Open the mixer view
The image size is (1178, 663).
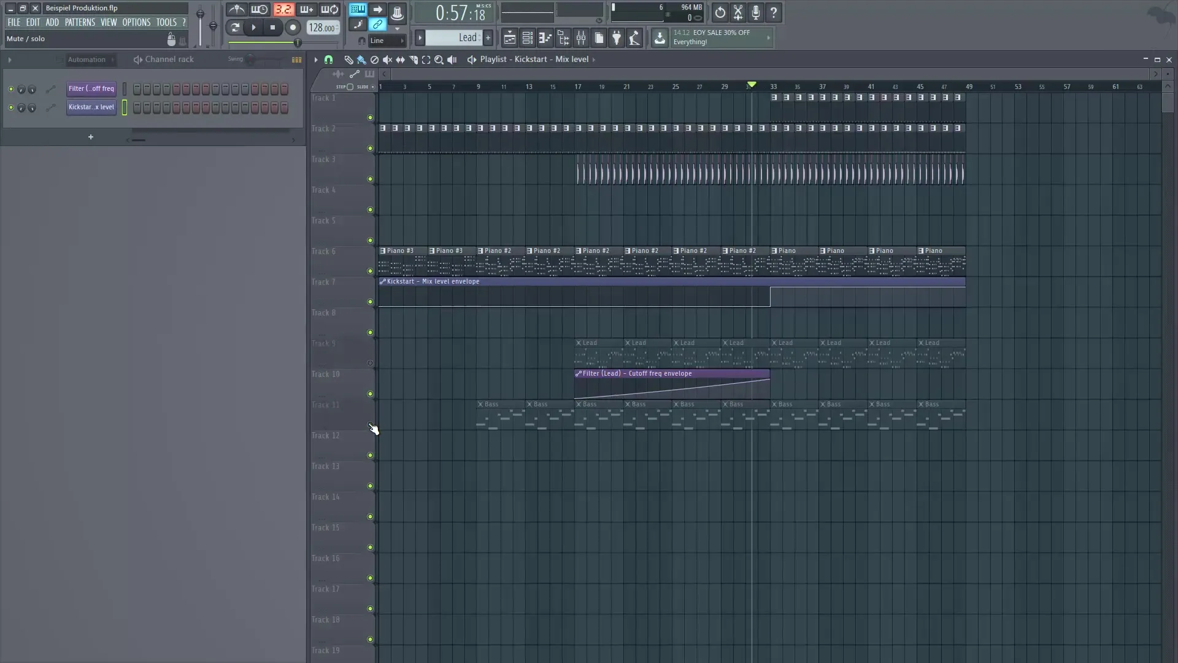pos(580,38)
